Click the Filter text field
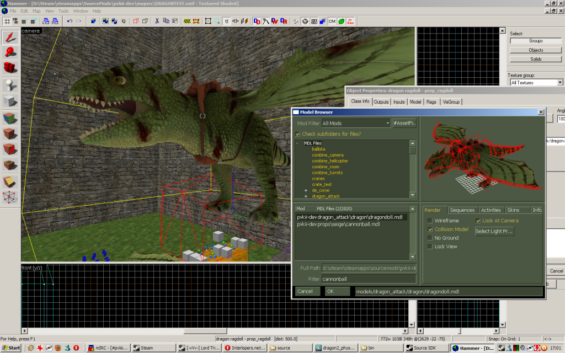The height and width of the screenshot is (353, 565). coord(368,279)
